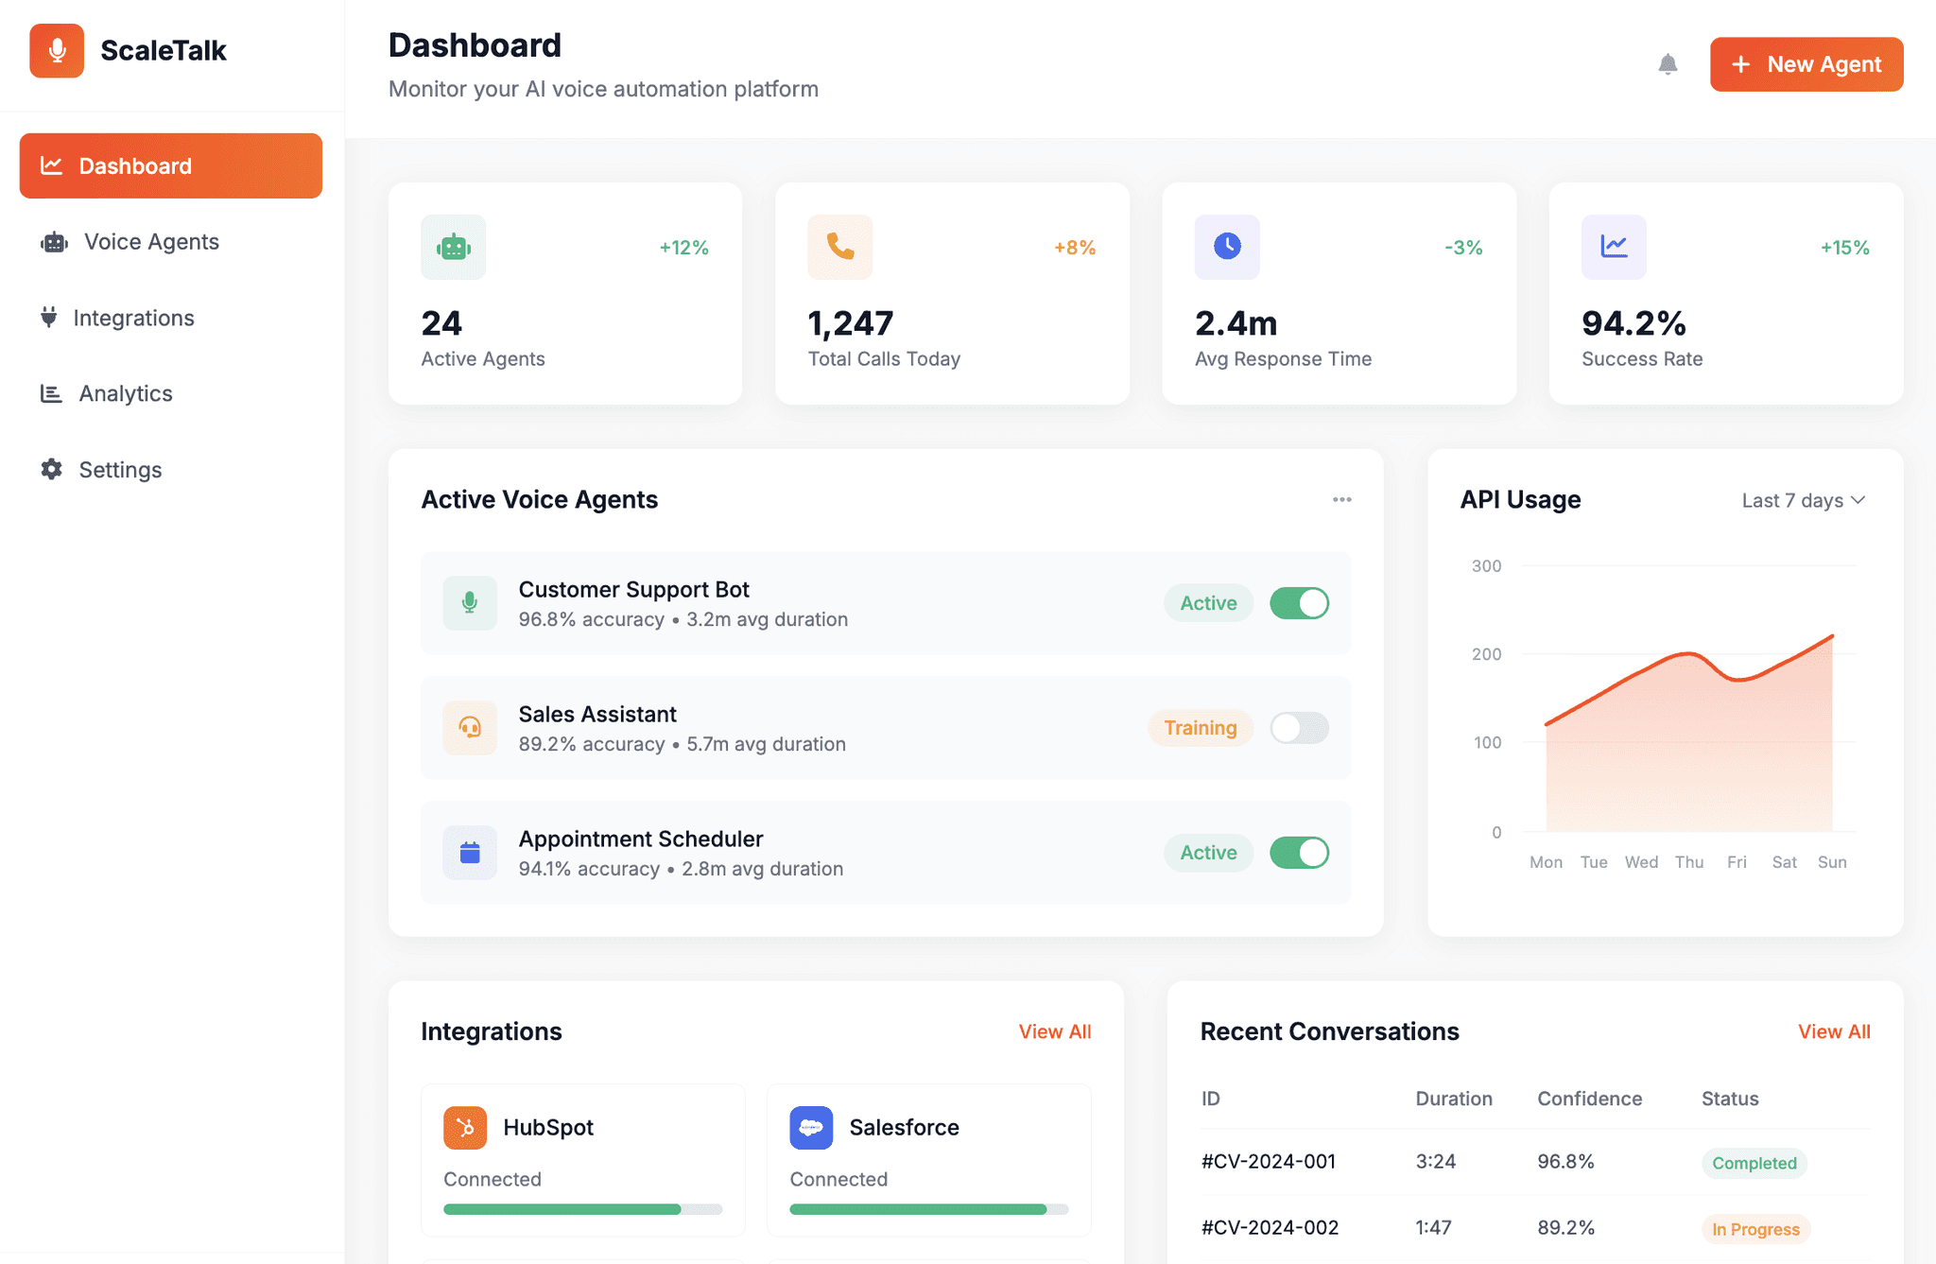Click the Avg Response Time clock icon

click(x=1226, y=247)
